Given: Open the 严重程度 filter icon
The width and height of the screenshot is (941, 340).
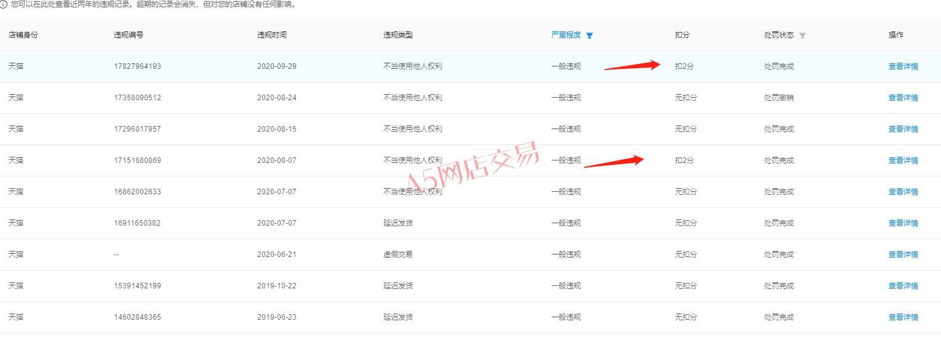Looking at the screenshot, I should point(590,36).
